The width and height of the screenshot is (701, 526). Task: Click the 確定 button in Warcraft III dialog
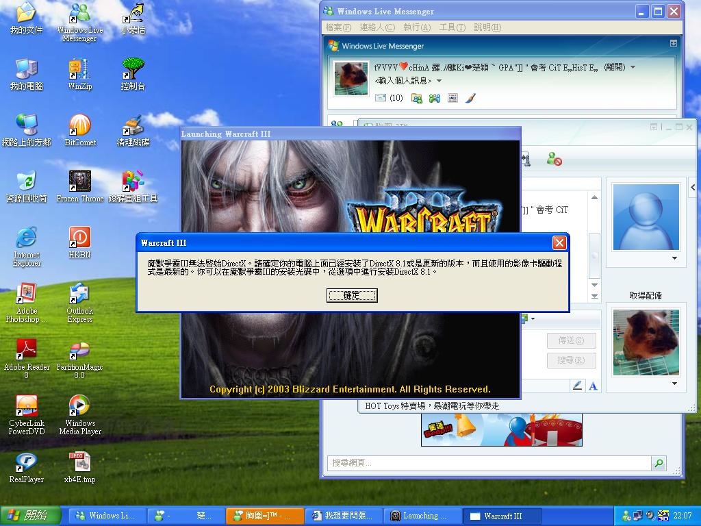pyautogui.click(x=352, y=295)
